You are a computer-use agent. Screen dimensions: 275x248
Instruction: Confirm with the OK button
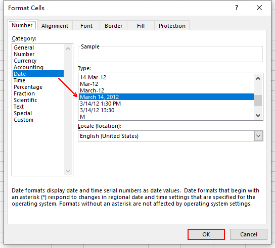(x=206, y=234)
